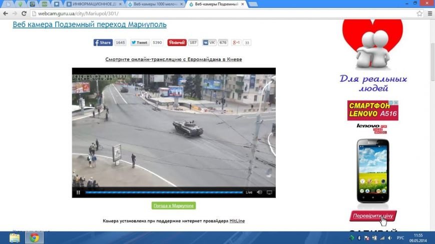Open clock showing 11:55 09.05.2014
The height and width of the screenshot is (244, 435).
(x=418, y=238)
